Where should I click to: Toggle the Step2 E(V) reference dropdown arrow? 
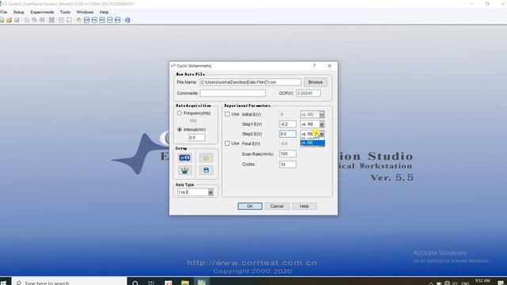click(x=322, y=134)
